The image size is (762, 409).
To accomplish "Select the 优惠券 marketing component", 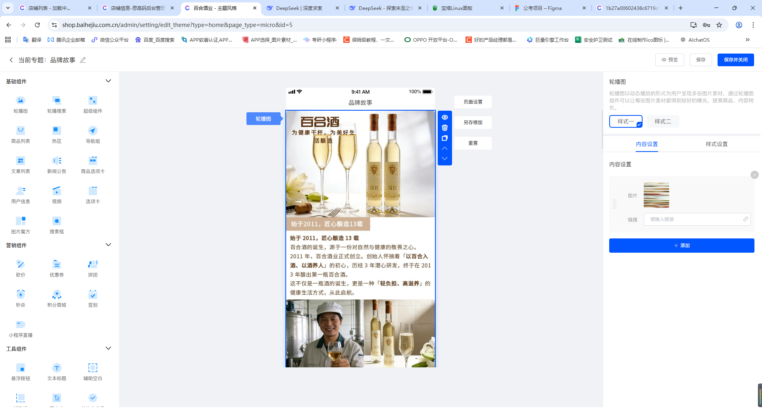I will 56,268.
